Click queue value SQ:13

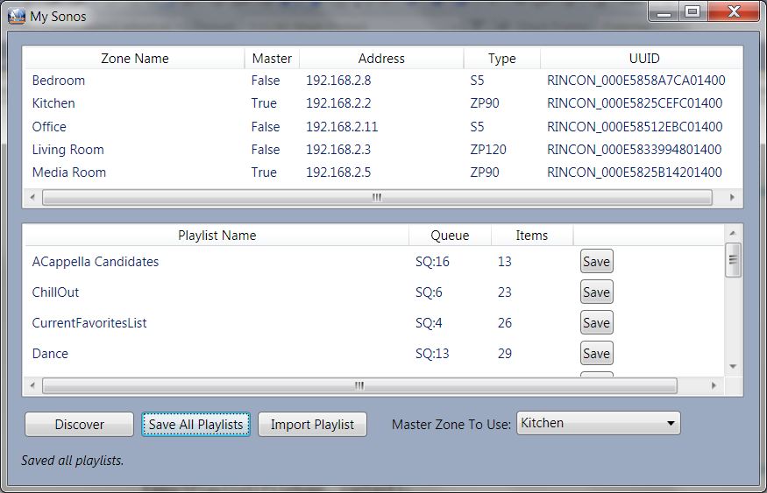pyautogui.click(x=432, y=353)
